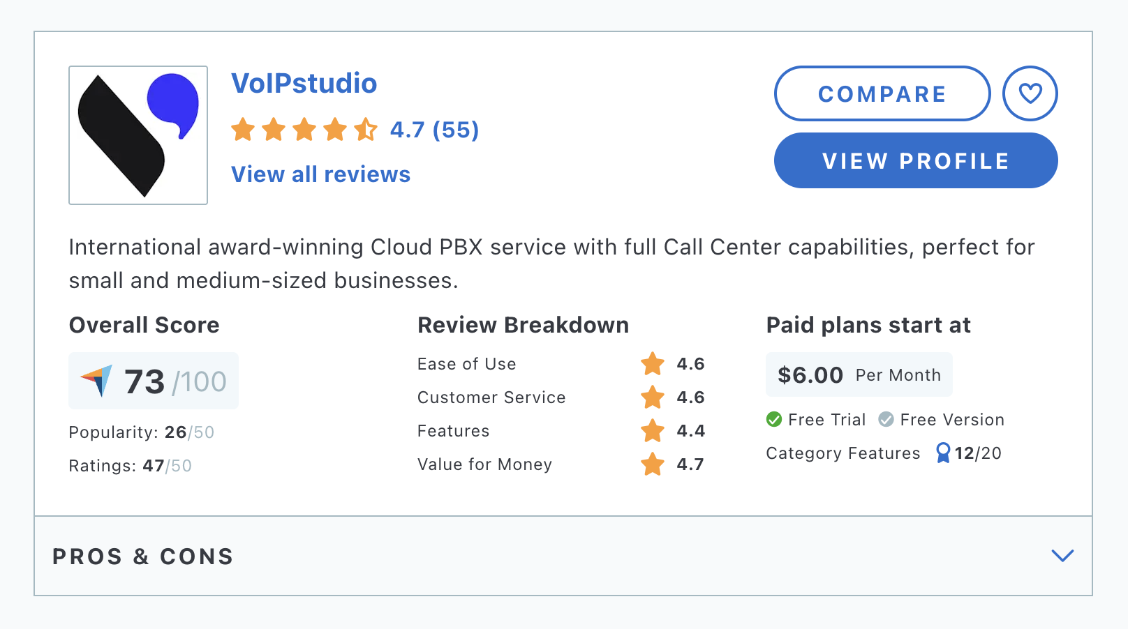Viewport: 1128px width, 629px height.
Task: Click the Category Features award ribbon icon
Action: pos(943,453)
